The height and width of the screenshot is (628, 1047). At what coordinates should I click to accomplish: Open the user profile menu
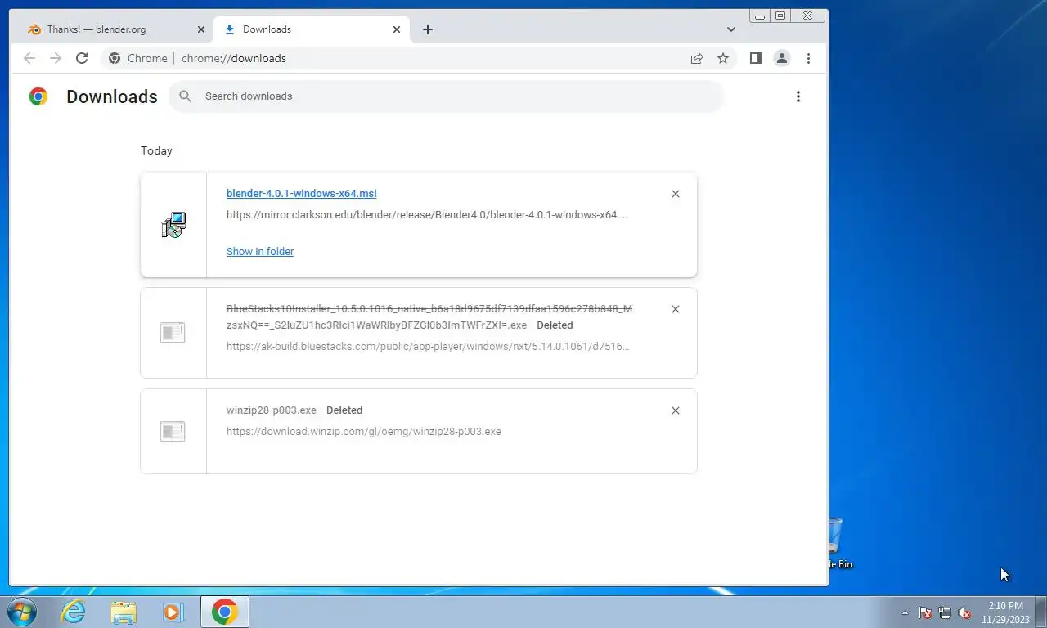[x=782, y=58]
